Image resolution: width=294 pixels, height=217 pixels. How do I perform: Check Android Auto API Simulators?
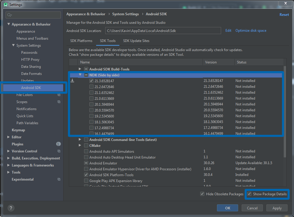[x=86, y=151]
